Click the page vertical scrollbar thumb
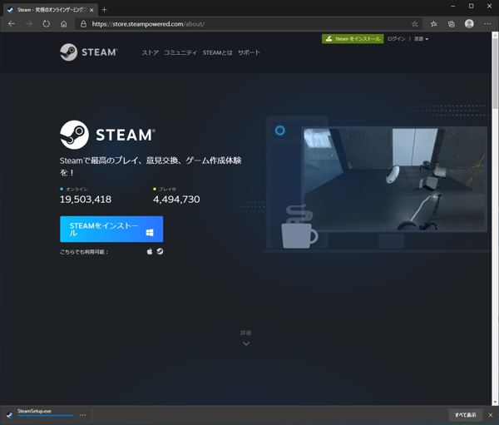Image resolution: width=499 pixels, height=425 pixels. point(495,73)
